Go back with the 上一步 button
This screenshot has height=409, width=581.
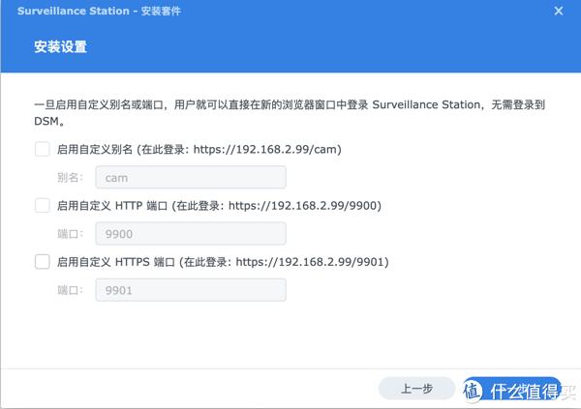[416, 389]
